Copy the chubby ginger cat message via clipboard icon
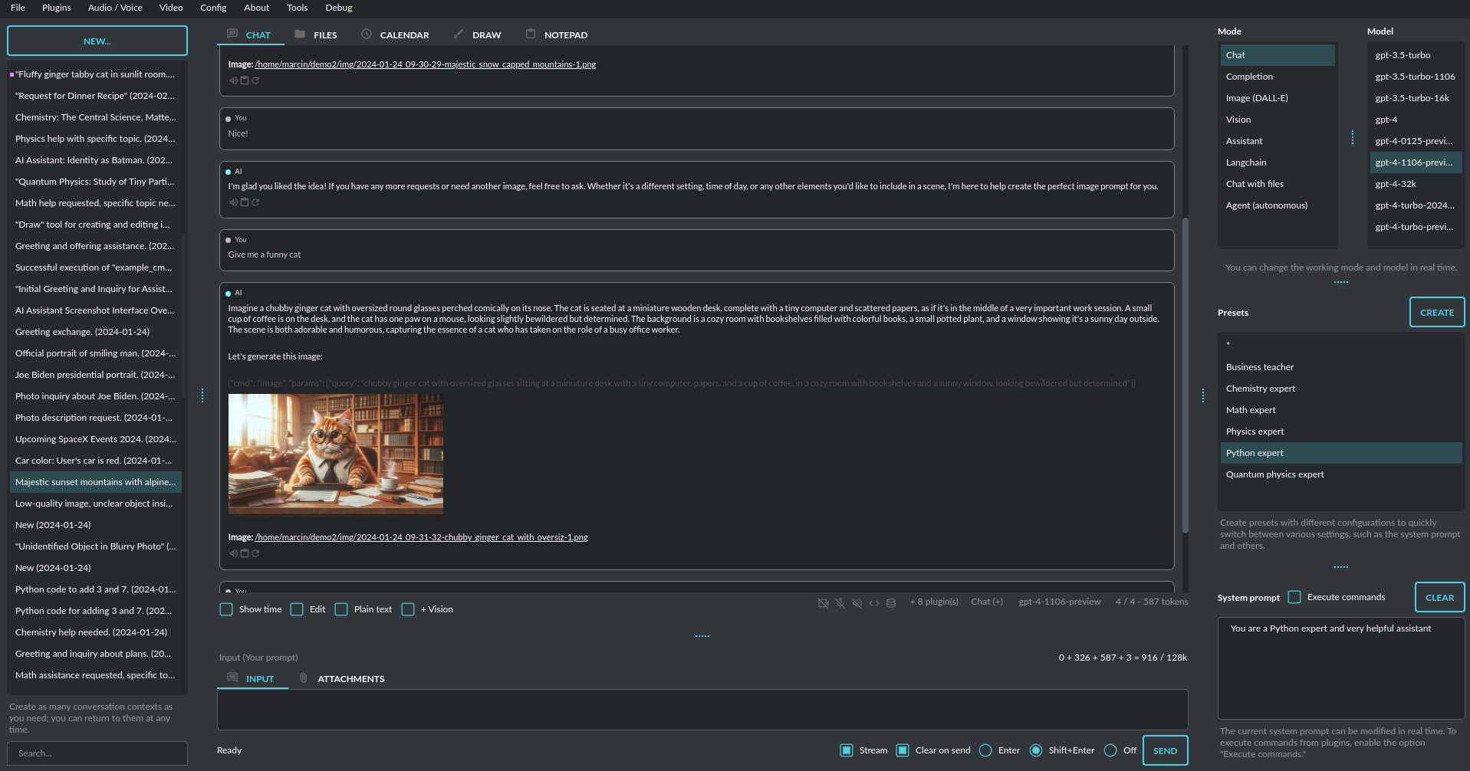The image size is (1470, 771). [x=245, y=553]
